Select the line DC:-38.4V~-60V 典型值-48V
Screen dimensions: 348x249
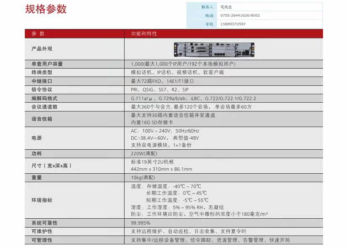point(165,138)
